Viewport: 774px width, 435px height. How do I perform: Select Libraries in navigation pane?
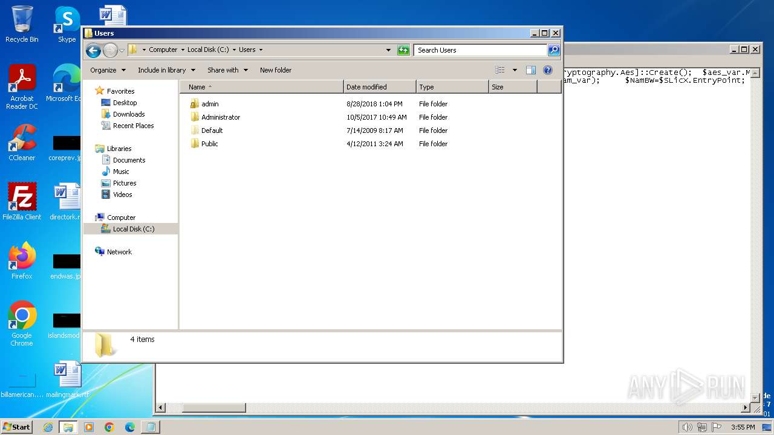coord(119,149)
